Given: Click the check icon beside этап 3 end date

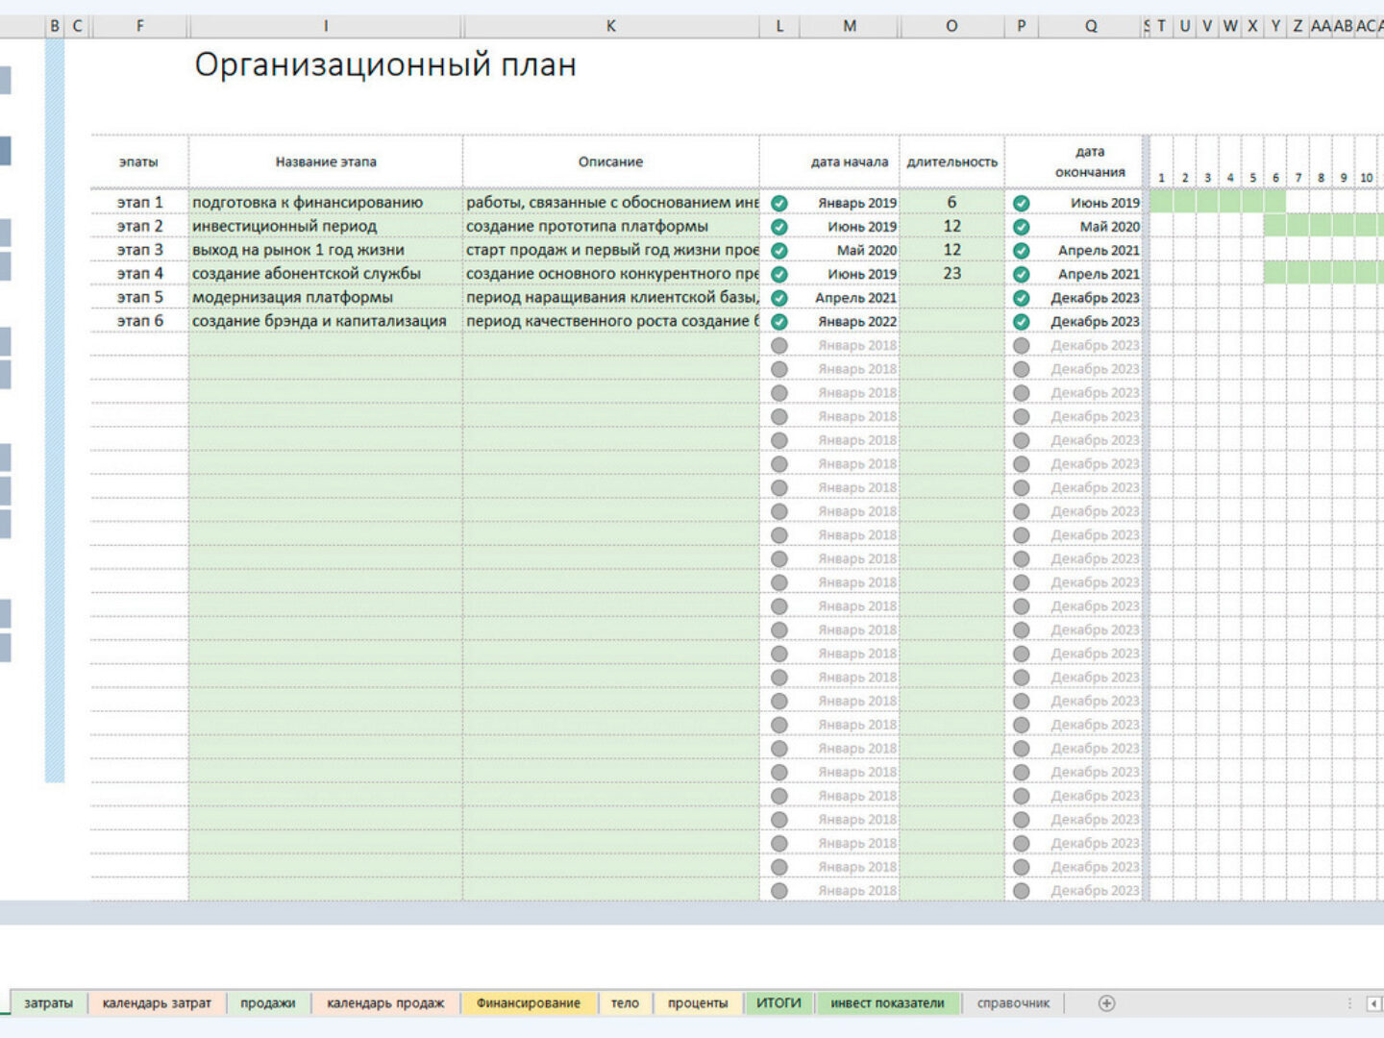Looking at the screenshot, I should coord(1021,251).
